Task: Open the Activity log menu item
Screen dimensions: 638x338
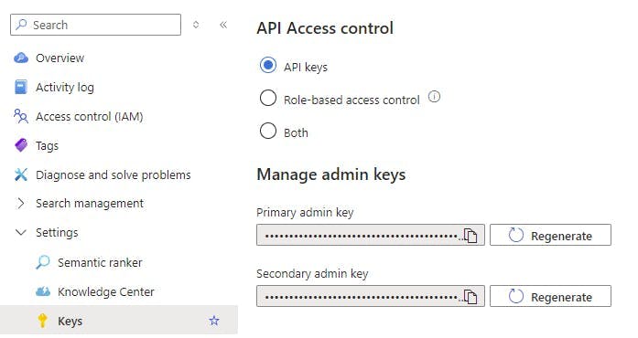Action: [x=65, y=88]
